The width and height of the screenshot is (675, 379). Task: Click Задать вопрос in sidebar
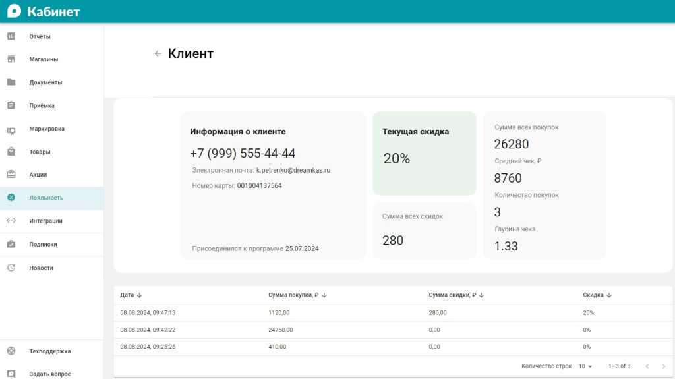tap(51, 374)
